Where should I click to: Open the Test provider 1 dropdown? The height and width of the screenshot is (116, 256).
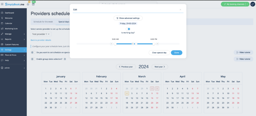(41, 34)
